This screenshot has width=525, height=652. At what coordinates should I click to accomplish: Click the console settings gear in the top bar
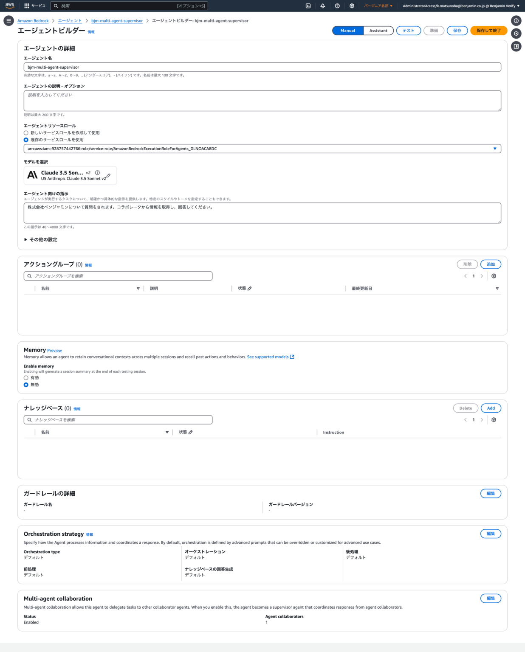(x=352, y=6)
